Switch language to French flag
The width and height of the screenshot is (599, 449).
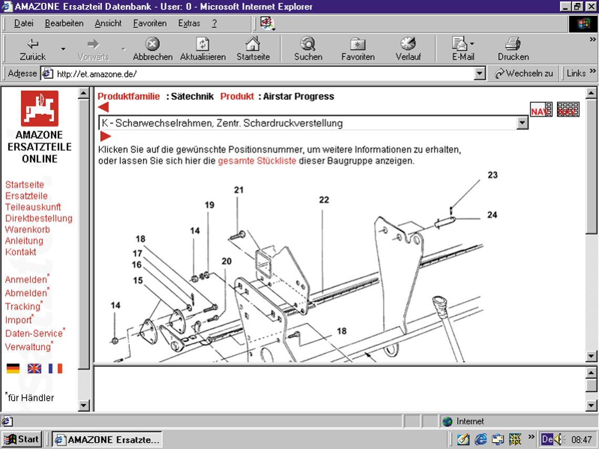click(55, 369)
